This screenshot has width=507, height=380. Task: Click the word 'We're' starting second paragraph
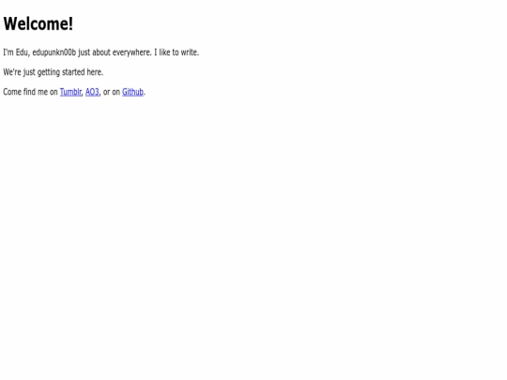(12, 72)
